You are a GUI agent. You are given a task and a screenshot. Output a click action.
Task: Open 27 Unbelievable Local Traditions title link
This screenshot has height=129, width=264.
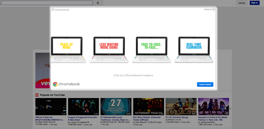pos(115,119)
